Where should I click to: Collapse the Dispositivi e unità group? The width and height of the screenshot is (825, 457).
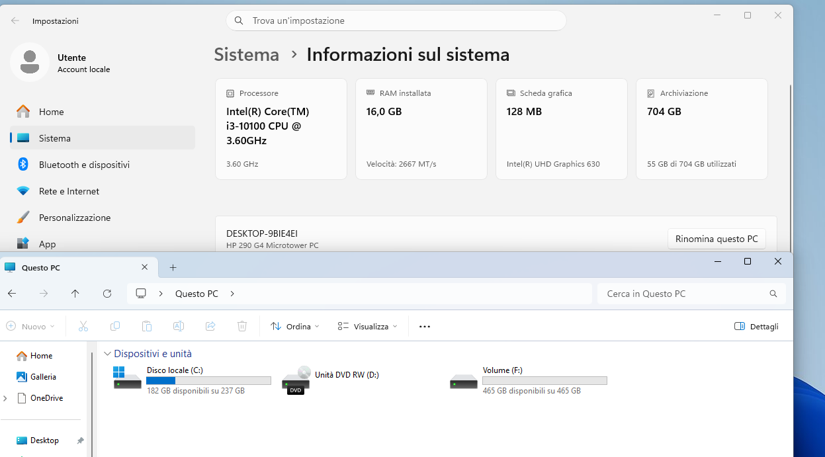[x=108, y=354]
